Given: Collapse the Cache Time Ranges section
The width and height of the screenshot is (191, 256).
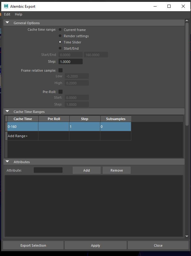Looking at the screenshot, I should pyautogui.click(x=7, y=111).
